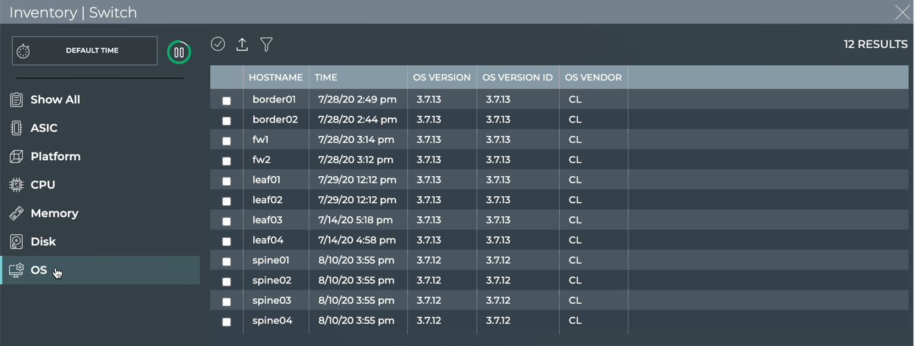
Task: Tick the checkbox for border01
Action: coord(226,101)
